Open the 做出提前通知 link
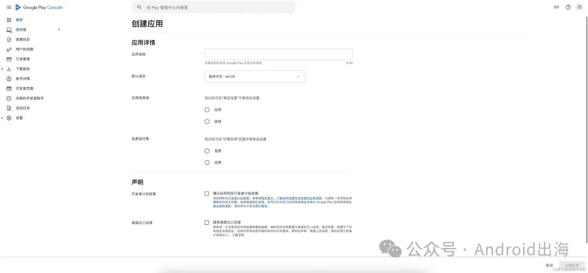Viewport: 588px width, 273px height. [x=222, y=206]
